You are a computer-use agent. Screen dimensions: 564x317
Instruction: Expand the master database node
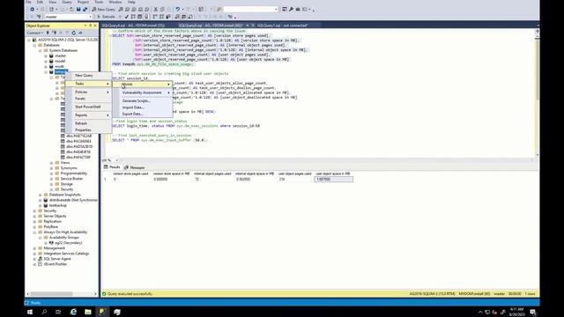click(46, 55)
